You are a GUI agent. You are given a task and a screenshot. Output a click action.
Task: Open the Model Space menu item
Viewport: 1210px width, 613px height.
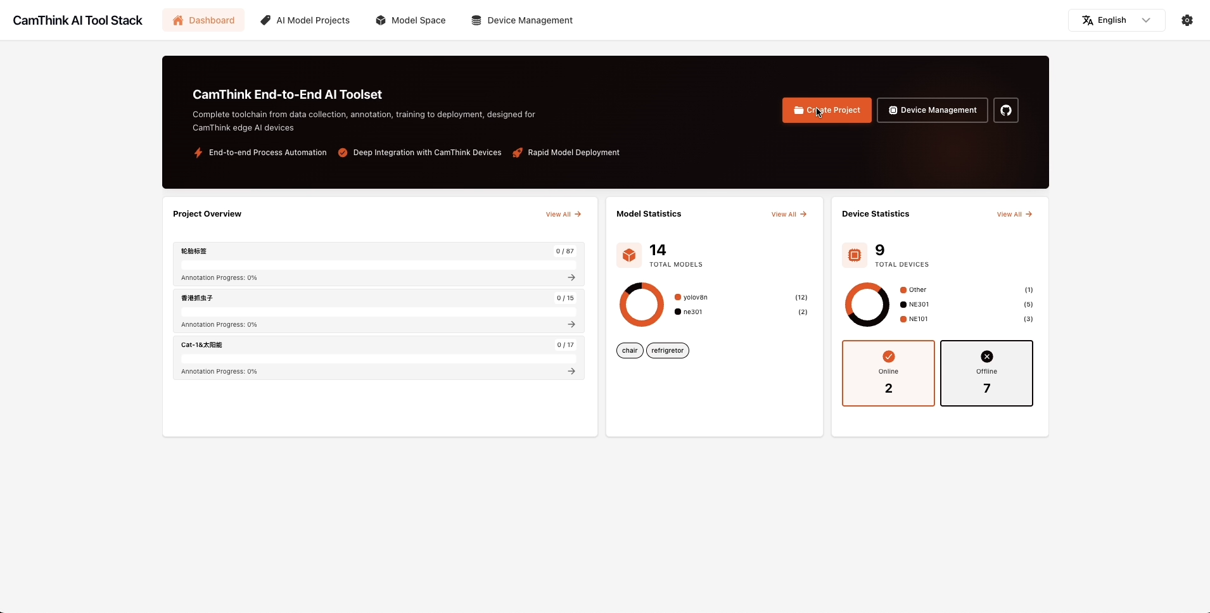[x=411, y=20]
